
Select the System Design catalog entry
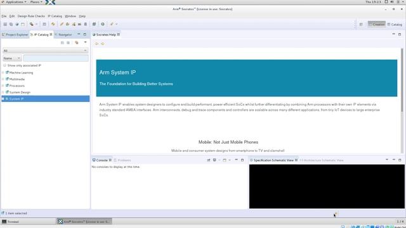click(x=20, y=92)
